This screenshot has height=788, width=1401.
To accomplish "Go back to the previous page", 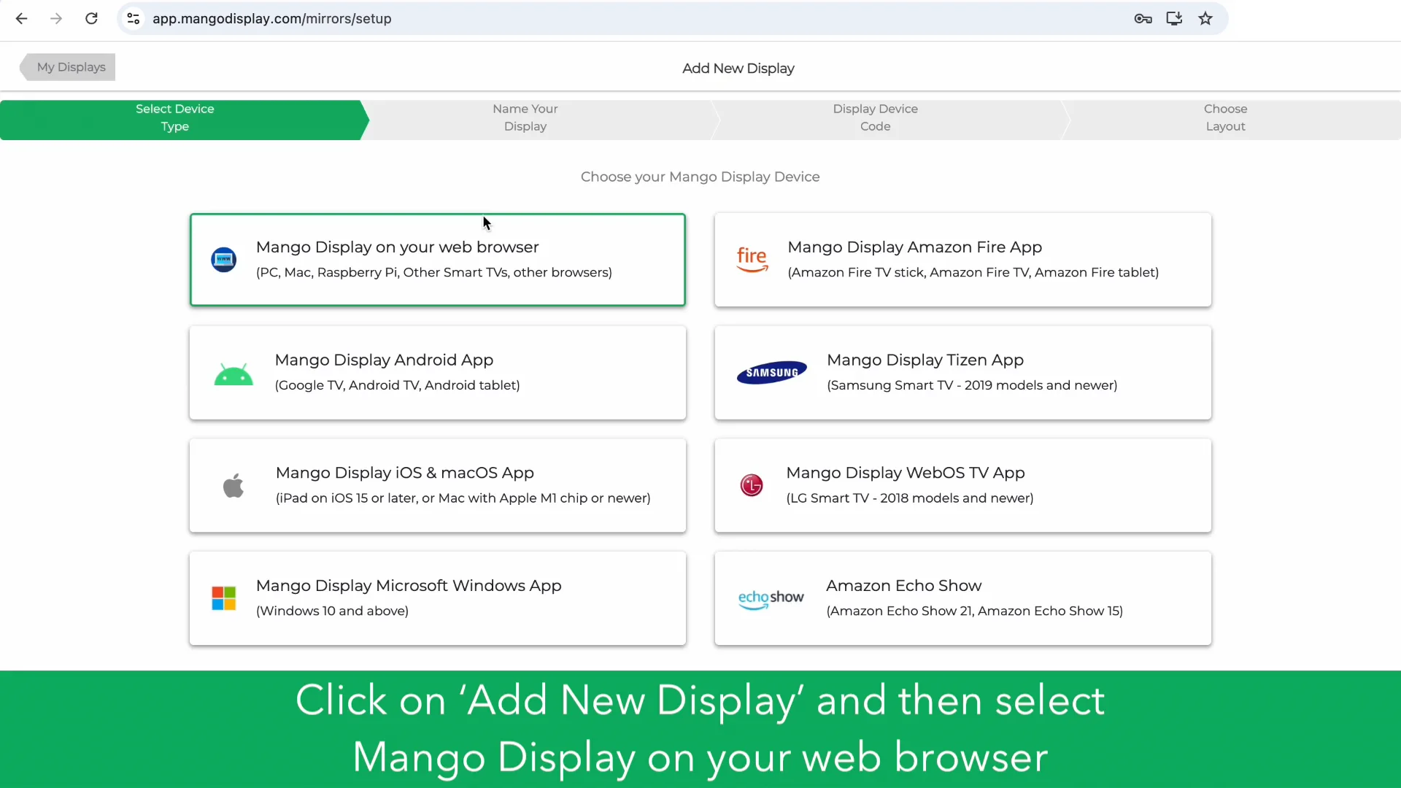I will (x=22, y=19).
